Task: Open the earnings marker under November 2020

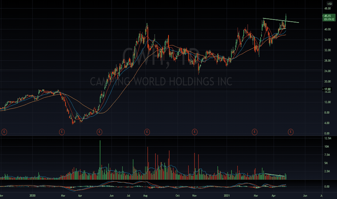Action: [x=195, y=132]
